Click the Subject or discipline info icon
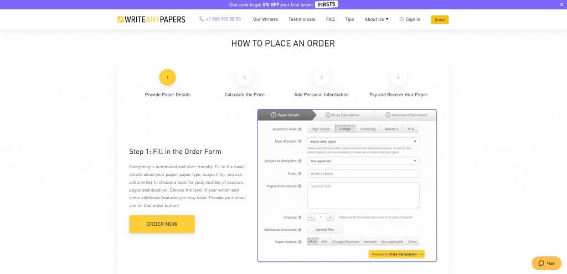Viewport: 567px width, 274px height. 300,161
